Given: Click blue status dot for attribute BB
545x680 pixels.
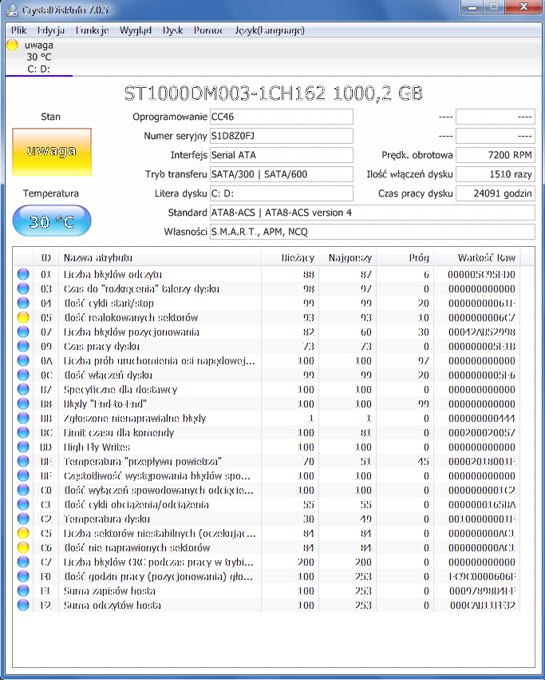Looking at the screenshot, I should 23,418.
